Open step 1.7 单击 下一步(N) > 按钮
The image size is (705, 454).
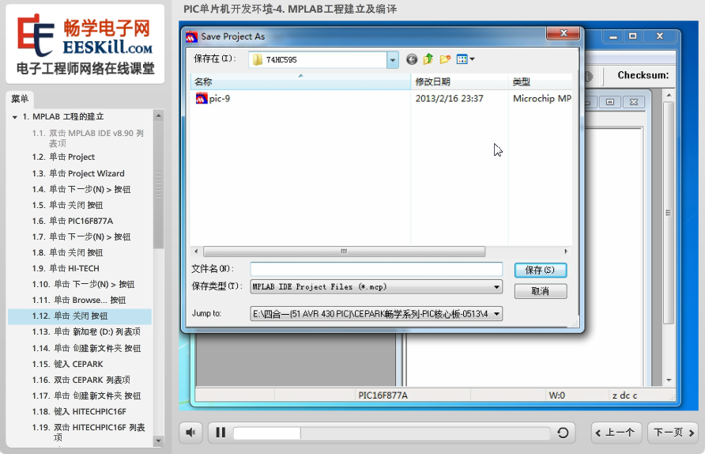pos(81,236)
